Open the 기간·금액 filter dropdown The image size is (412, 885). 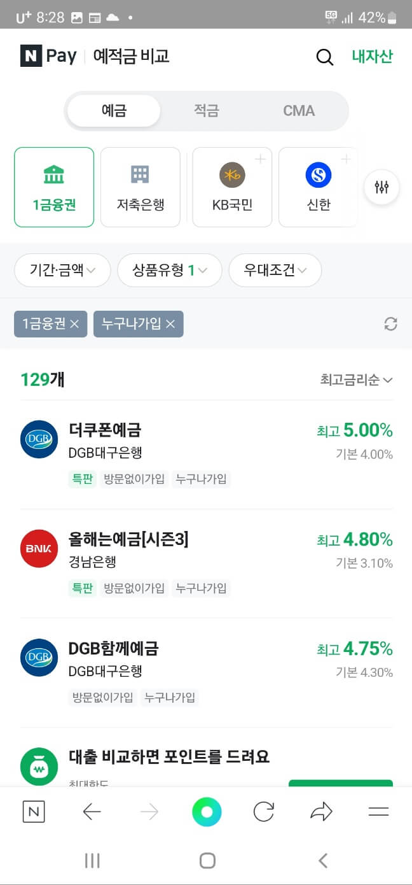point(62,270)
